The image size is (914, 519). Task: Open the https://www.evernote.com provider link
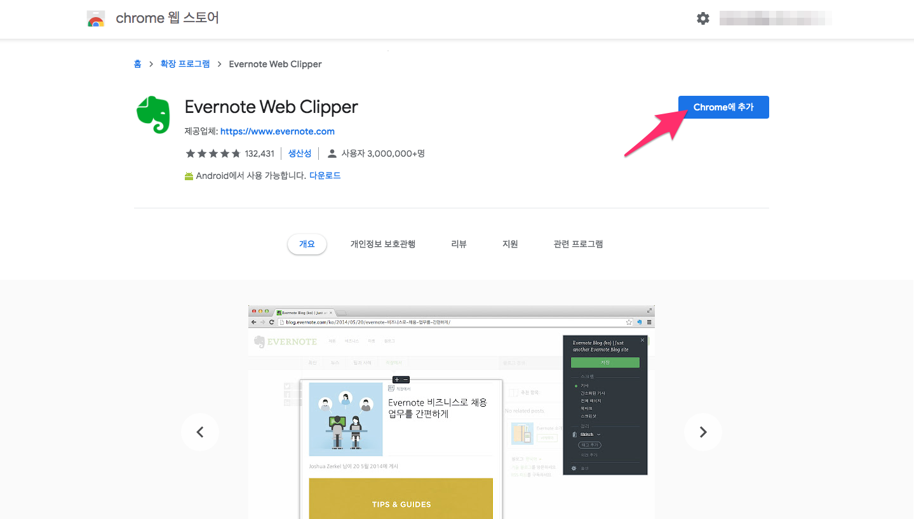(x=278, y=131)
